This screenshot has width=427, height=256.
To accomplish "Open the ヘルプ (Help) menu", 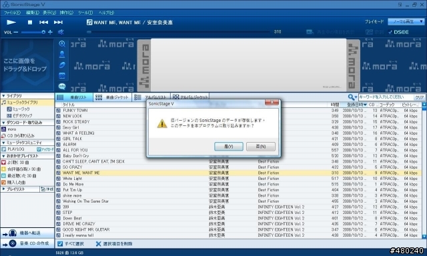I will point(106,13).
